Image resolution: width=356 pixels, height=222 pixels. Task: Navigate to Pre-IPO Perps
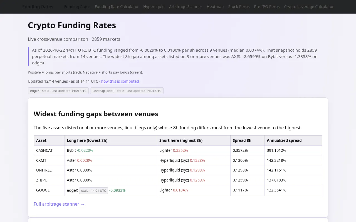pos(267,7)
